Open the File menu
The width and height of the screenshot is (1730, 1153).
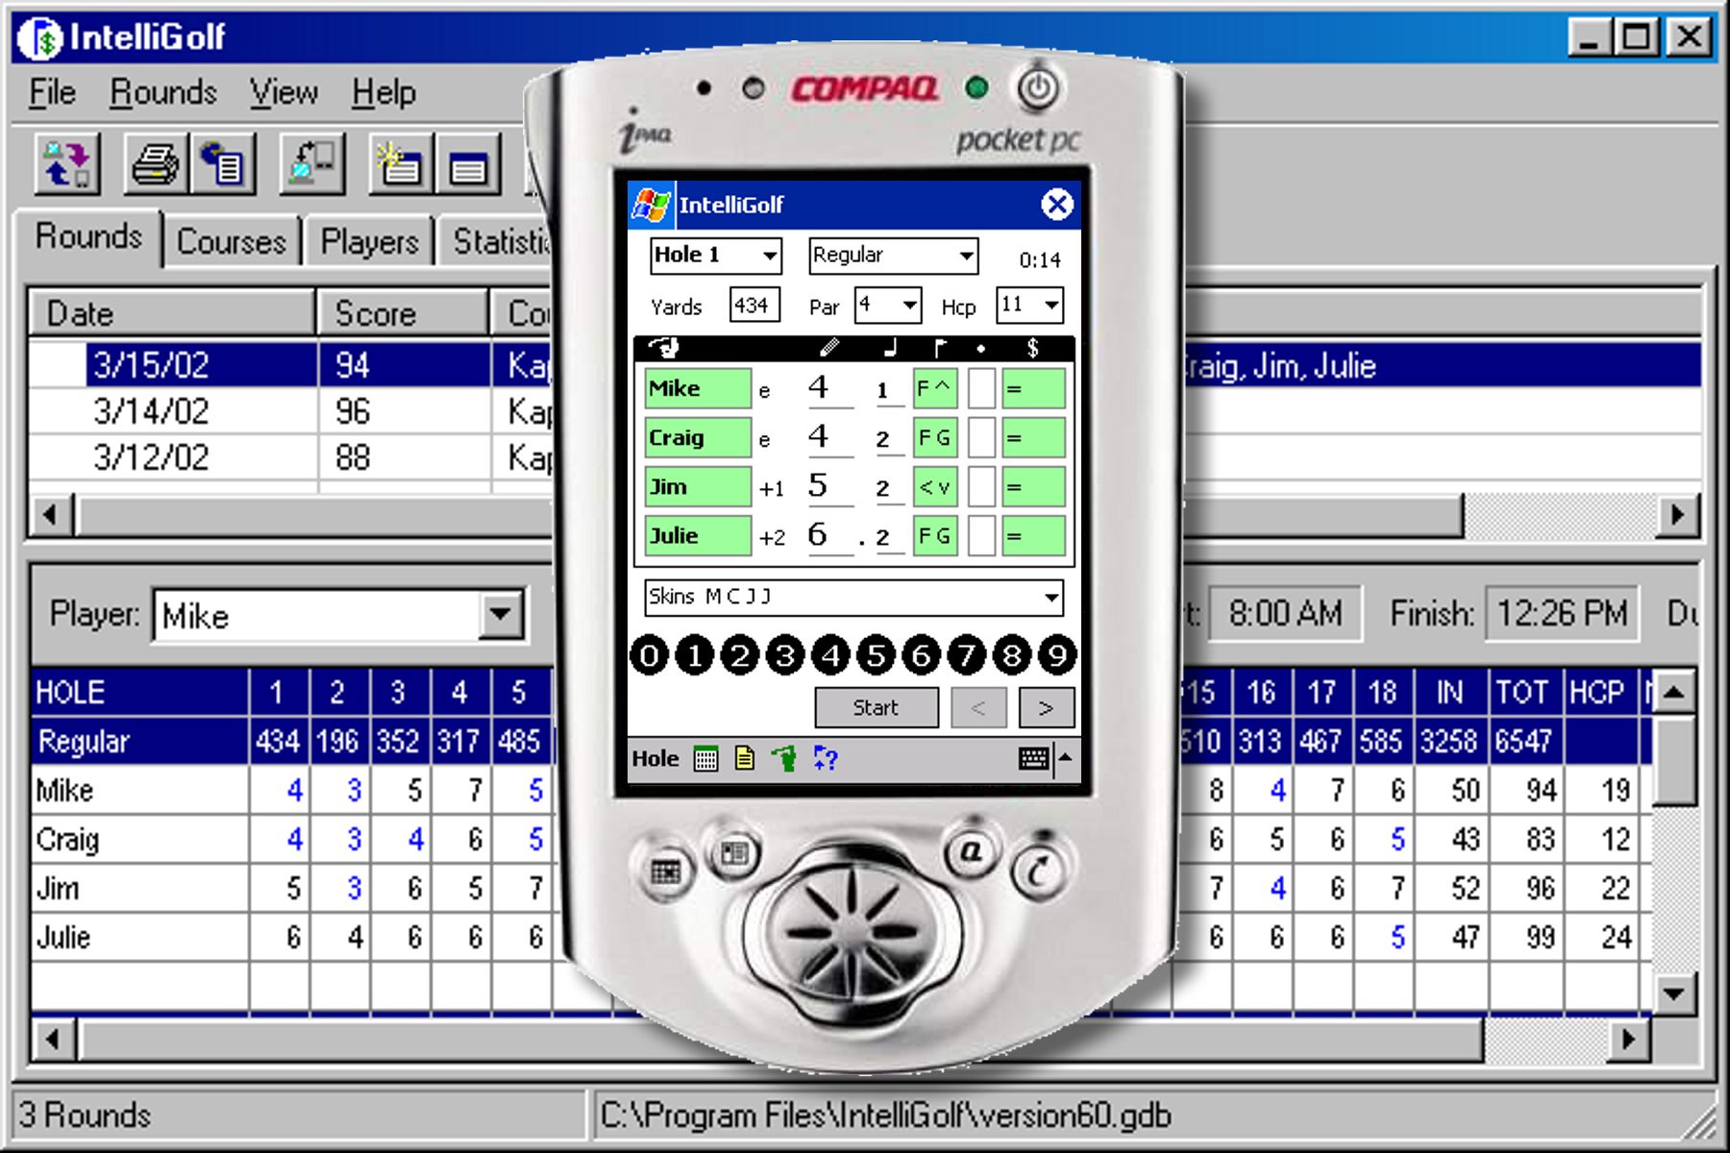(x=52, y=93)
